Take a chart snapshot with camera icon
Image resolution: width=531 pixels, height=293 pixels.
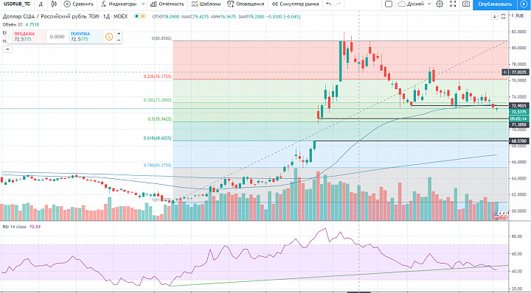coord(466,4)
